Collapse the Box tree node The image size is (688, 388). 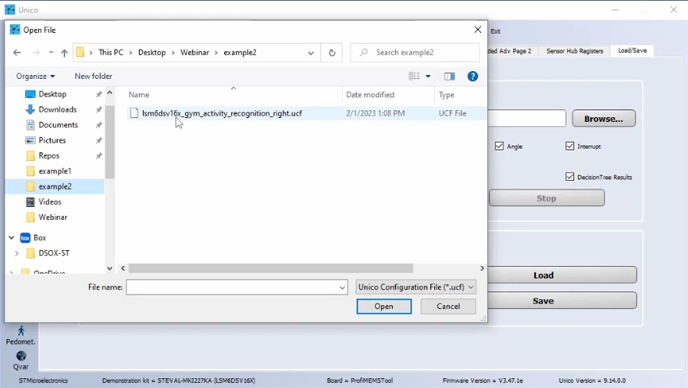coord(12,237)
